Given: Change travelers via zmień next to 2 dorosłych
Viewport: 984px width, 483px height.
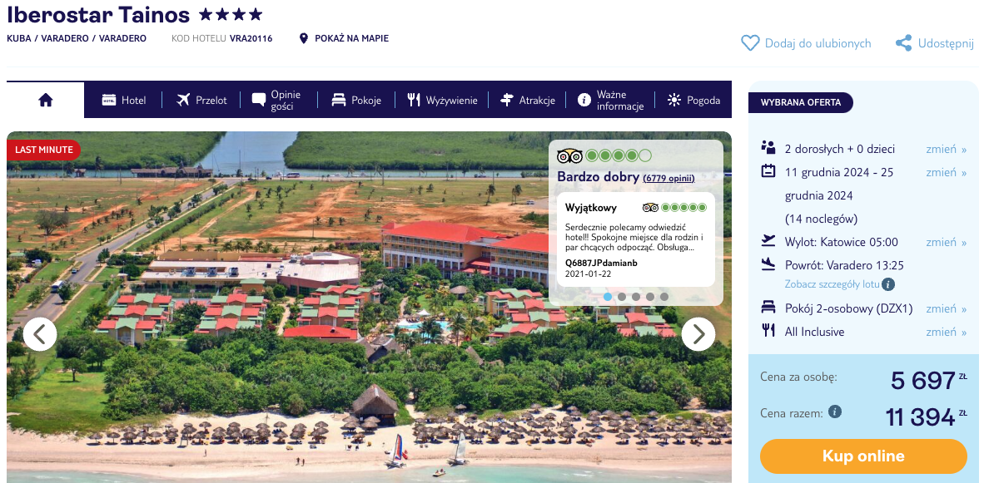Looking at the screenshot, I should (947, 149).
